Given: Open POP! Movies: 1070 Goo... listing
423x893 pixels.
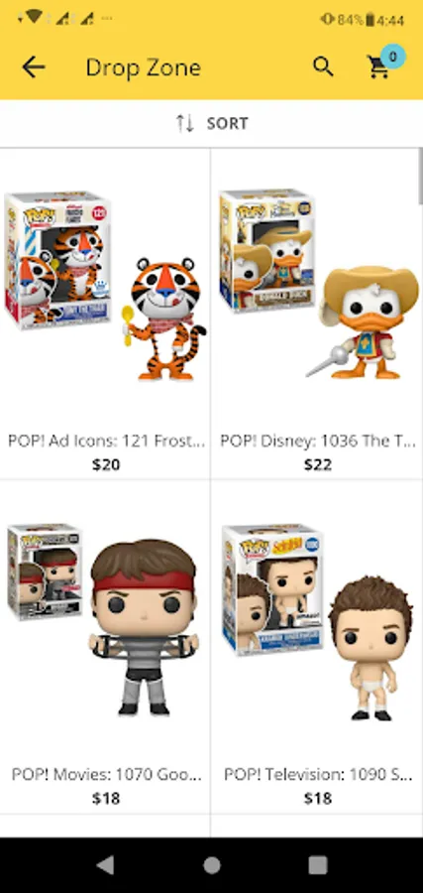Looking at the screenshot, I should tap(106, 775).
